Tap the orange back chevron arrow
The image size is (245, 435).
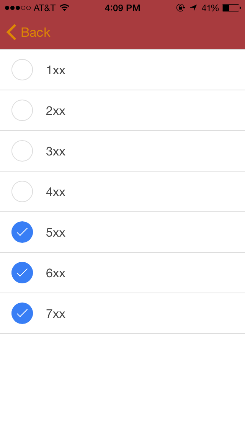(x=11, y=32)
